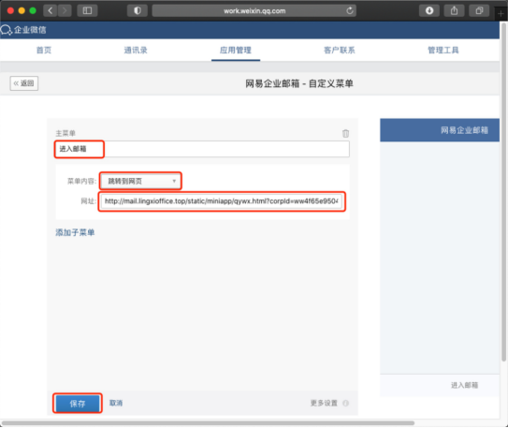Click the info icon beside 更多设置

pos(346,403)
